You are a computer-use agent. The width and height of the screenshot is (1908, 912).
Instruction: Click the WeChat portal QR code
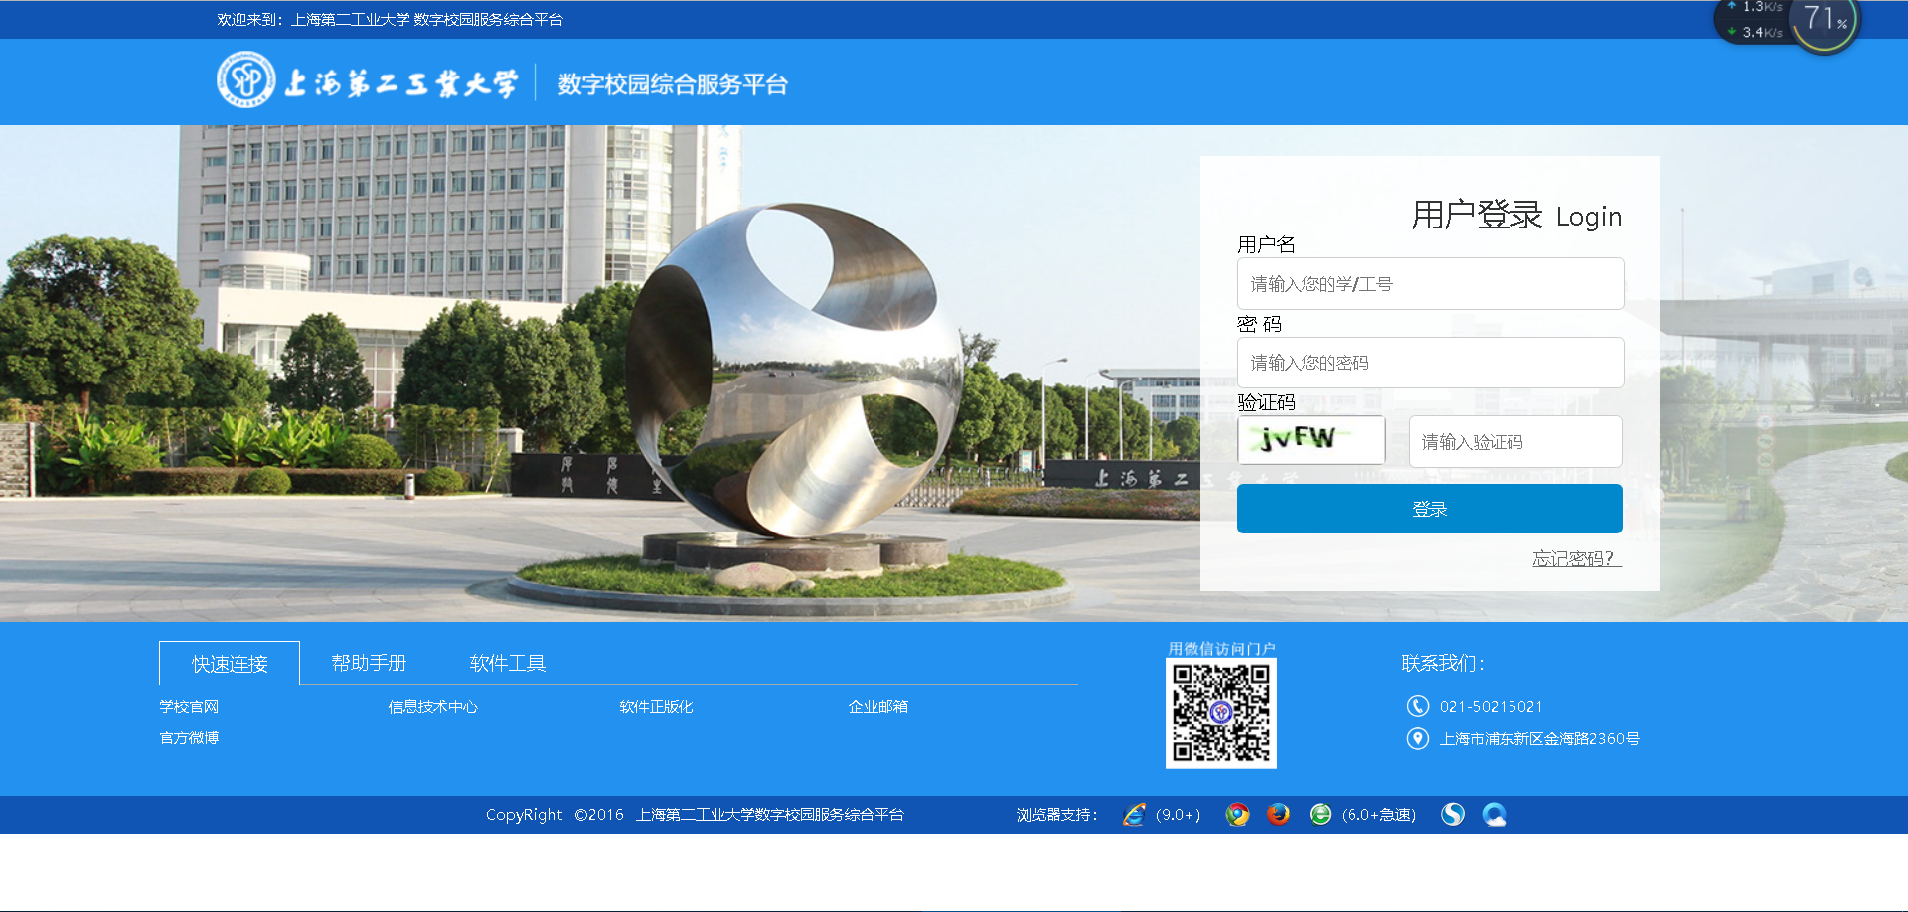coord(1221,713)
